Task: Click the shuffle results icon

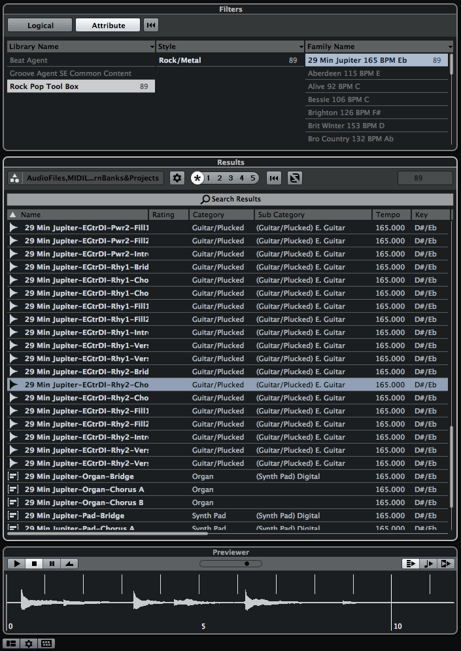Action: click(x=295, y=178)
